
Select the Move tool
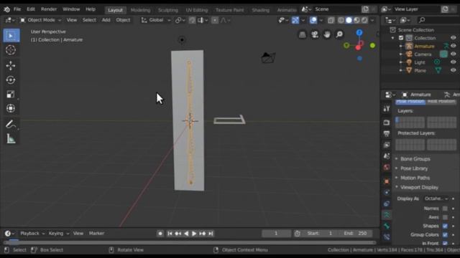11,65
